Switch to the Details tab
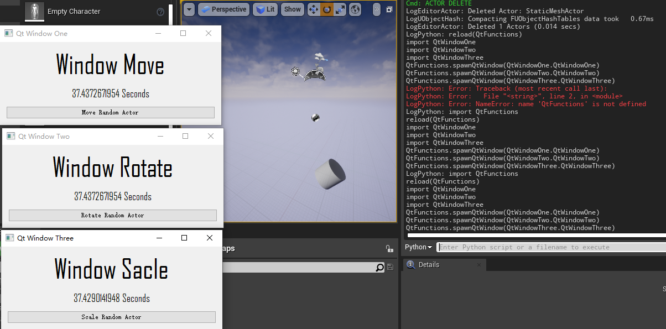The width and height of the screenshot is (666, 329). (x=429, y=265)
